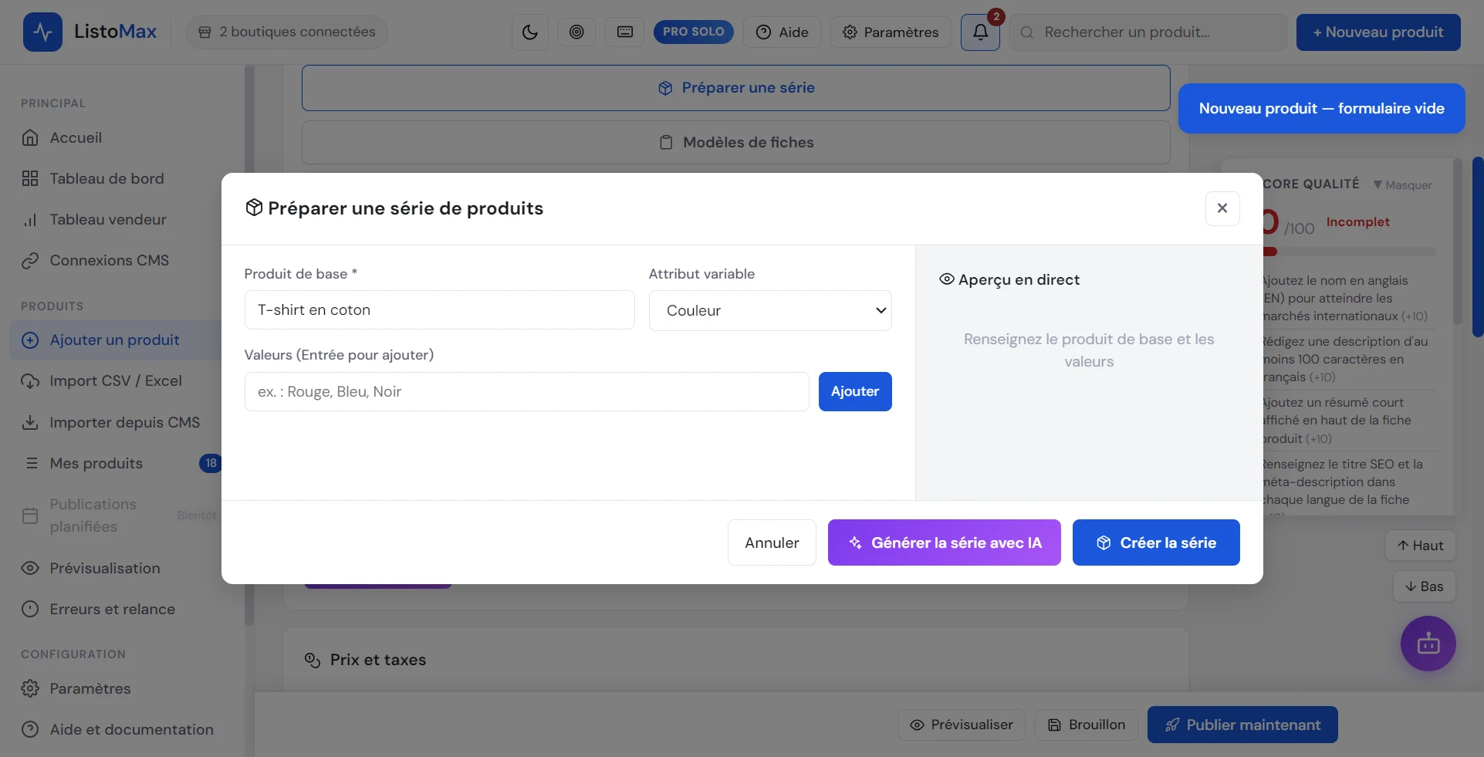Collapse quality score with Masquer
1484x757 pixels.
coord(1402,185)
